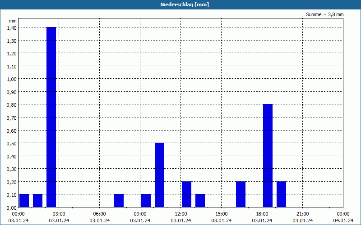Click the 04.01.24 date label
The height and width of the screenshot is (225, 361).
343,220
